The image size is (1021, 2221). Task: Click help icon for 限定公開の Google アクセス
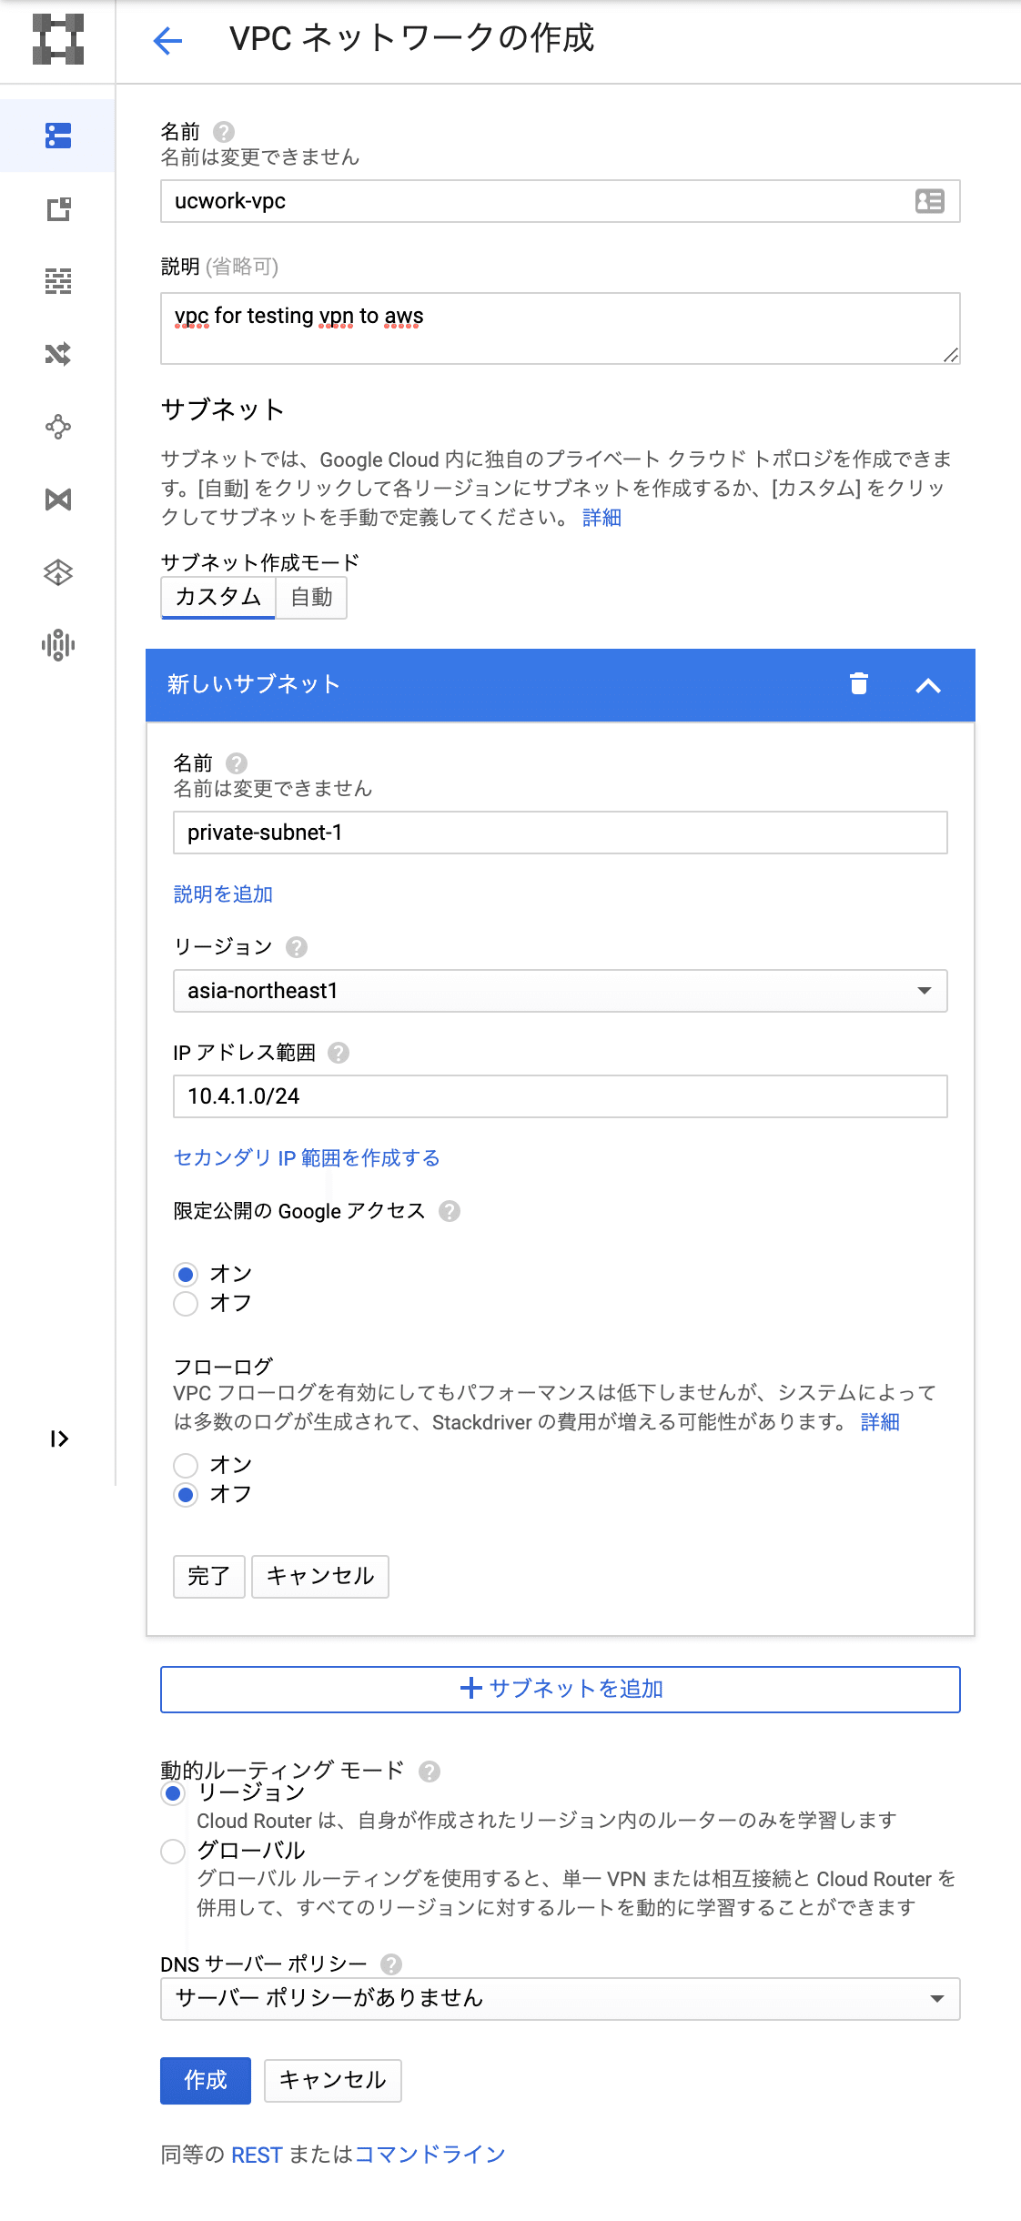click(x=450, y=1211)
